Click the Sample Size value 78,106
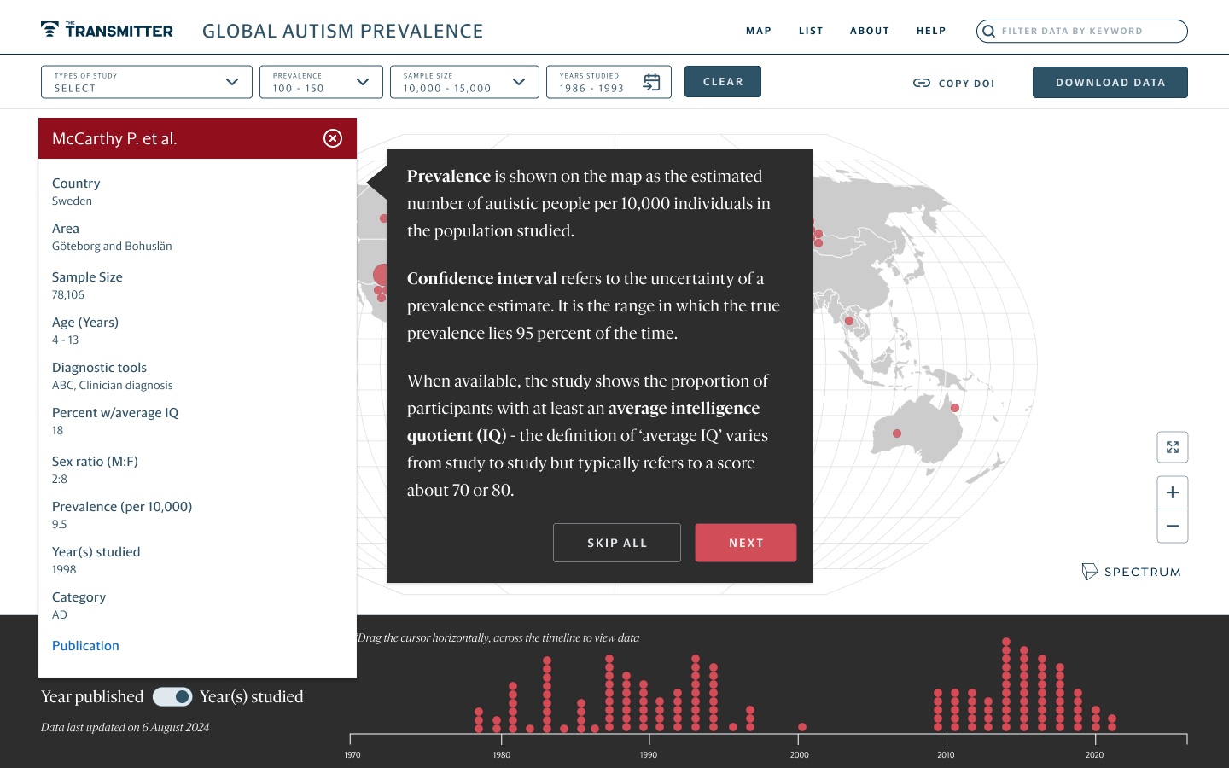This screenshot has width=1229, height=768. (68, 295)
